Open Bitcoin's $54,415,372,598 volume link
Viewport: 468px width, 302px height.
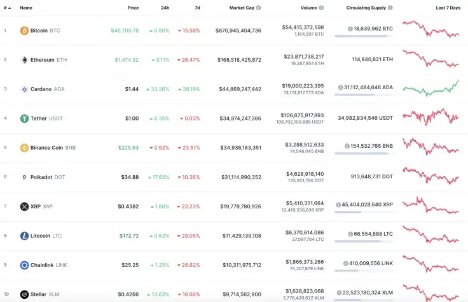(x=303, y=27)
